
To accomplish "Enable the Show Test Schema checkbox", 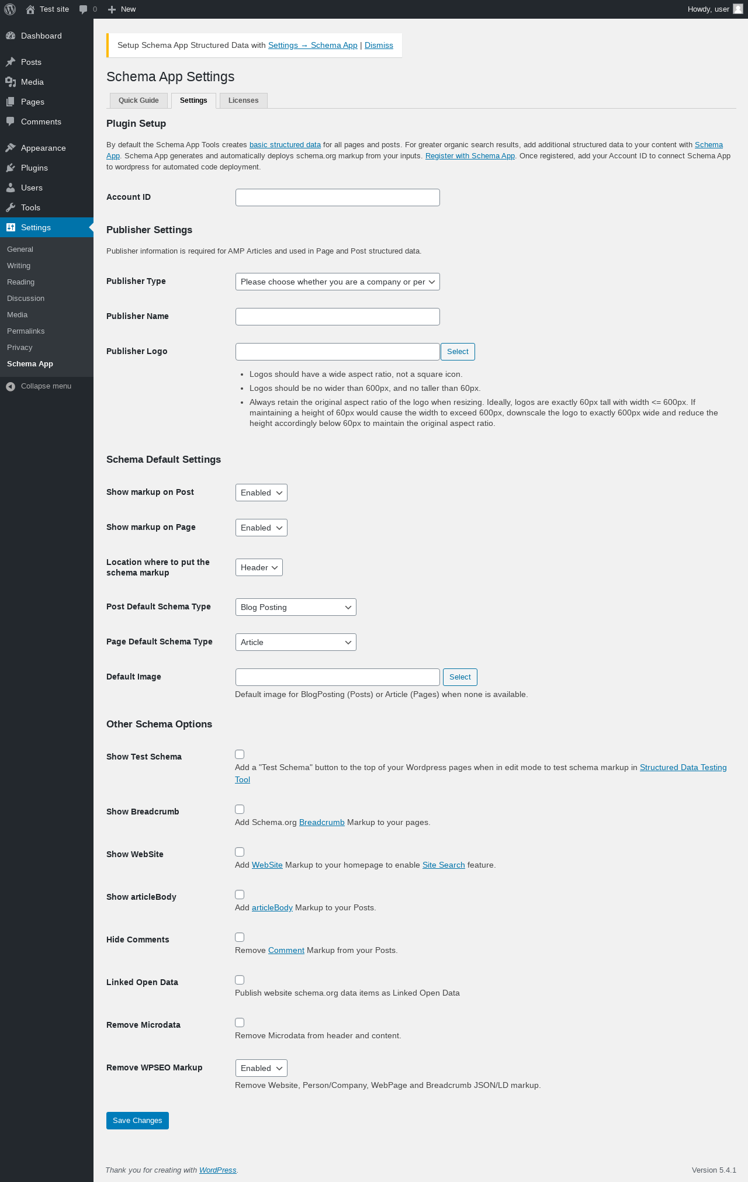I will [x=240, y=754].
